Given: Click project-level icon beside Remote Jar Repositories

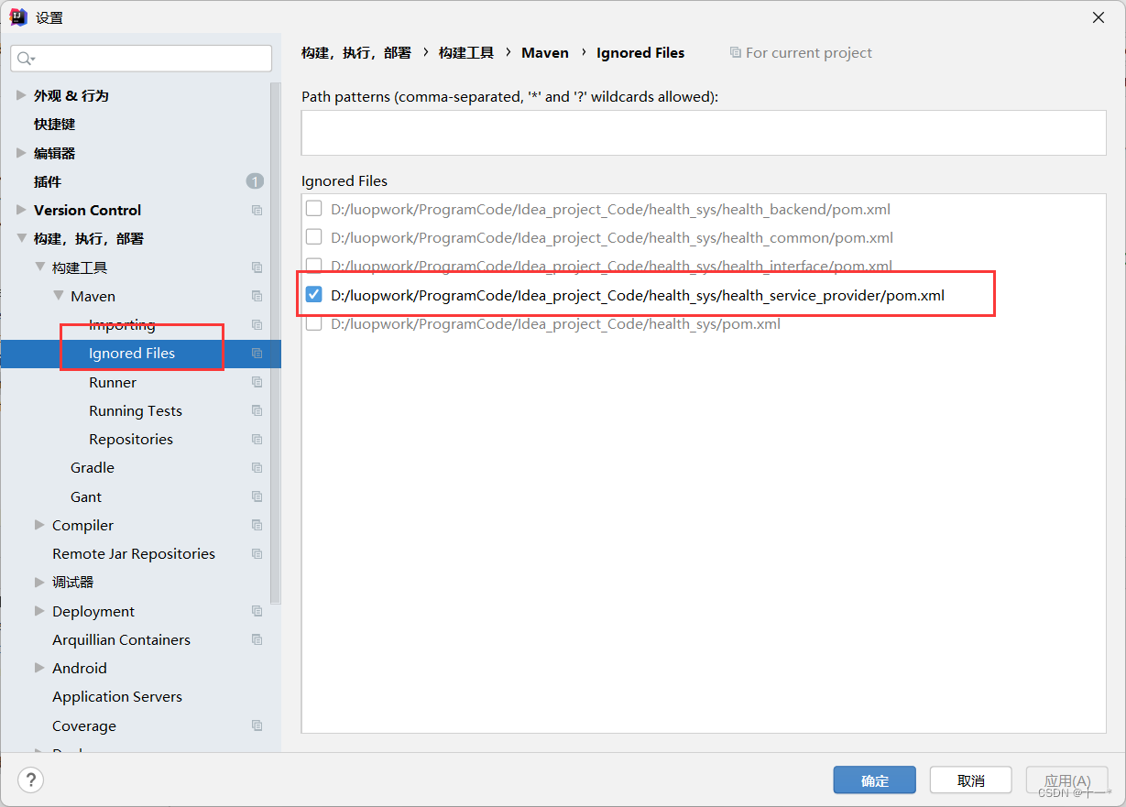Looking at the screenshot, I should 257,554.
